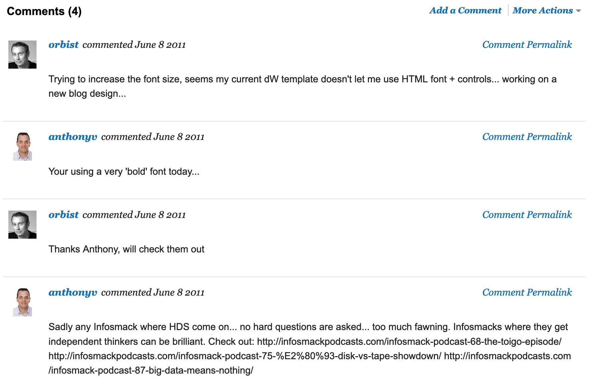The image size is (593, 391).
Task: Open orbist's profile link on third comment
Action: (x=63, y=215)
